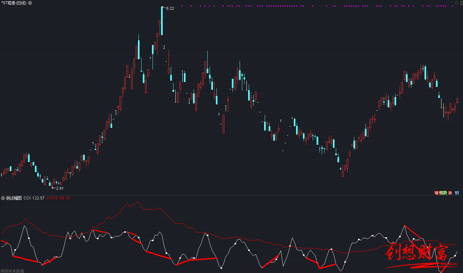Click the 榜 marker icon

441,193
